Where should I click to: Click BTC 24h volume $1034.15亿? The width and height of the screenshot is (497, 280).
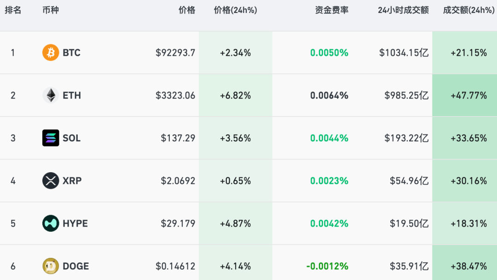pos(404,52)
